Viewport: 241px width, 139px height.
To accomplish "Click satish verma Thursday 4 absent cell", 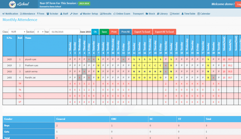I will pos(84,72).
